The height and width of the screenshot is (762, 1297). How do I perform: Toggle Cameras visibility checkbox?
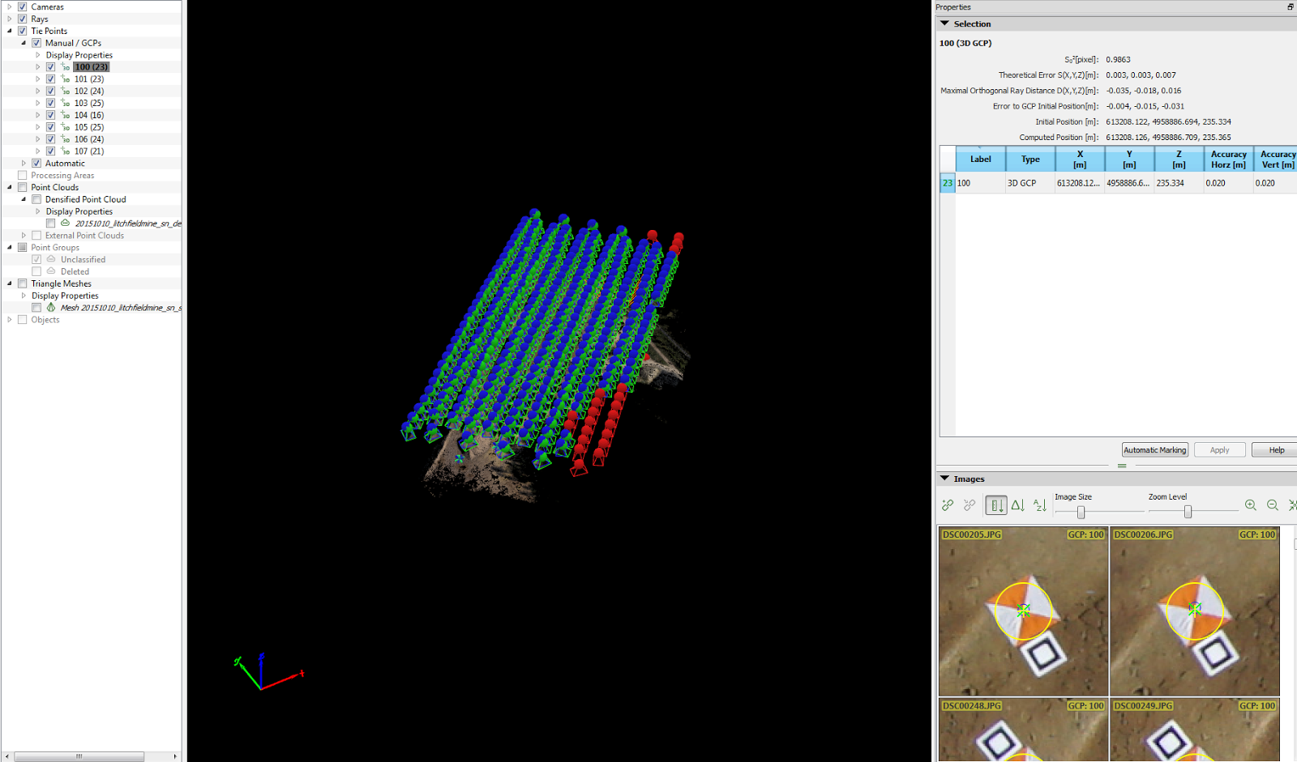(x=23, y=6)
